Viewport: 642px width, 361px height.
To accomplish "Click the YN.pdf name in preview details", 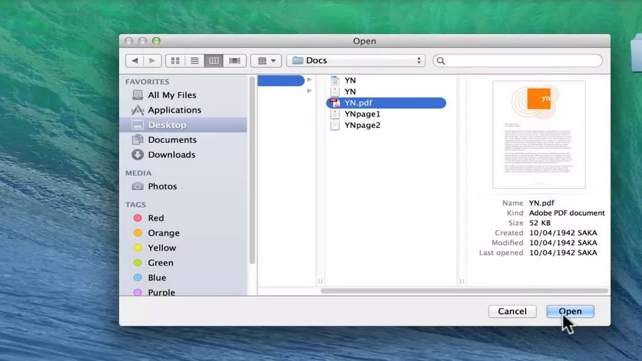I will pos(541,203).
